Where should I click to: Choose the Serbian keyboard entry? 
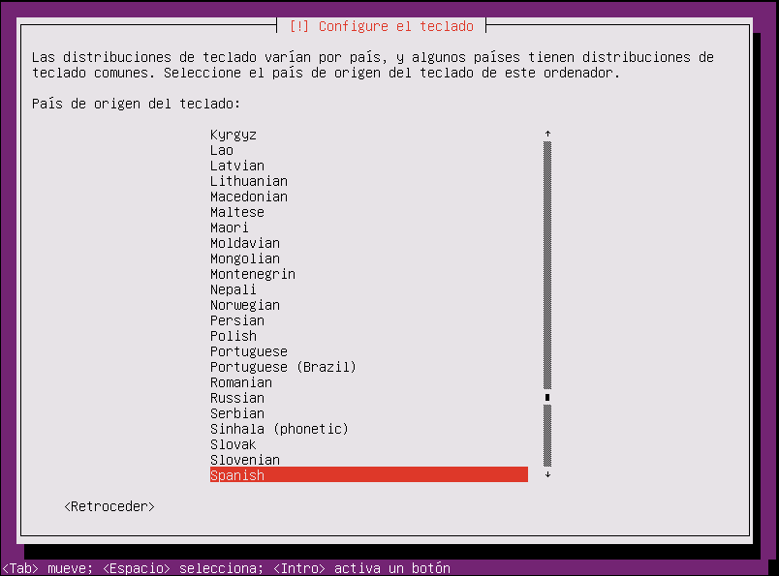pyautogui.click(x=237, y=413)
